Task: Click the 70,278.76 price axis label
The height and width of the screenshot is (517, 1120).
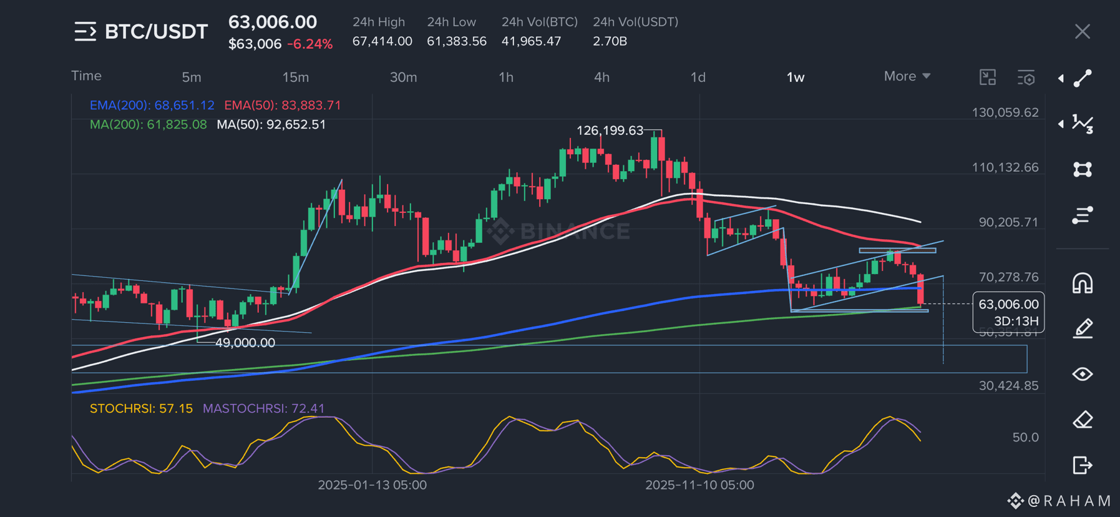Action: point(1008,277)
